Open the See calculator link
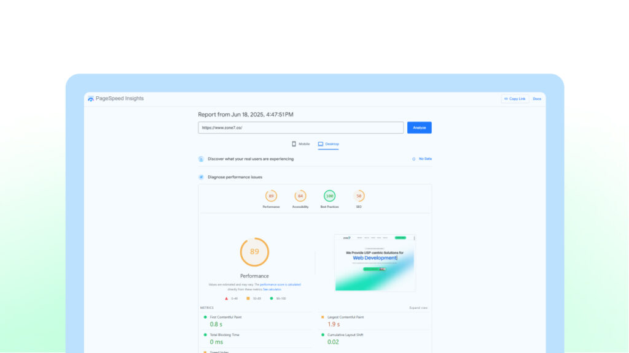The image size is (629, 353). tap(272, 289)
